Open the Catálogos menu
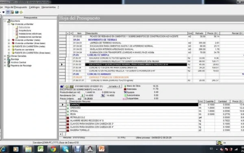Viewport: 244px width, 153px height. click(34, 7)
